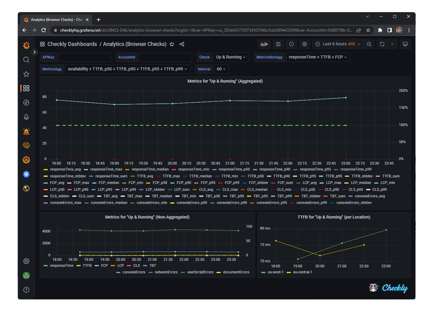Enable kiosk TV mode from the toolbar
Screen dimensions: 433x313
pos(405,44)
